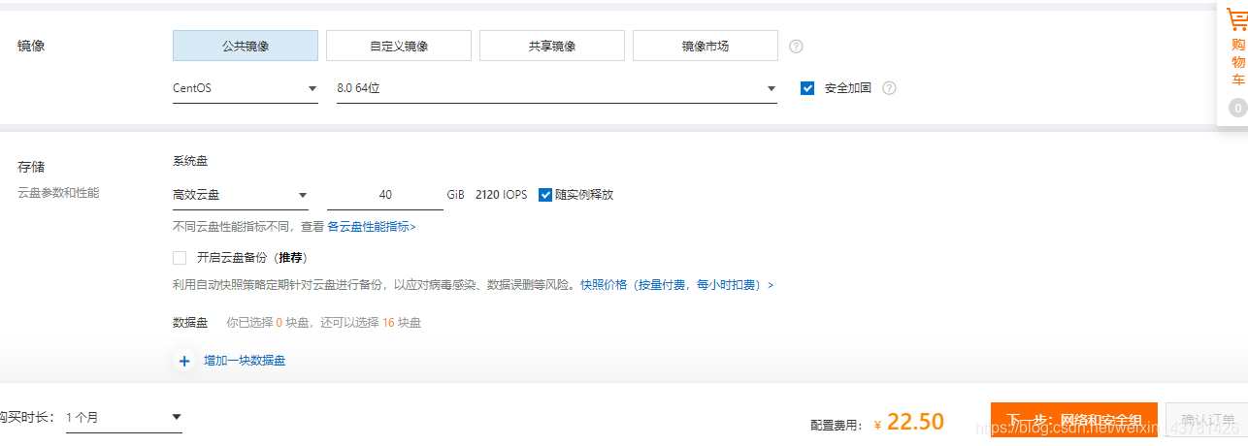
Task: Open the 8.0 64位 version dropdown
Action: point(556,88)
